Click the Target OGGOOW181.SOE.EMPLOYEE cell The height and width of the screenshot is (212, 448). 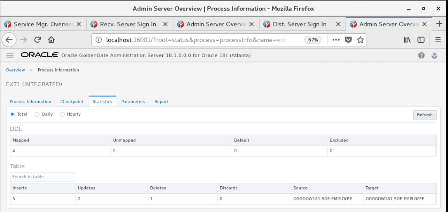click(x=400, y=199)
